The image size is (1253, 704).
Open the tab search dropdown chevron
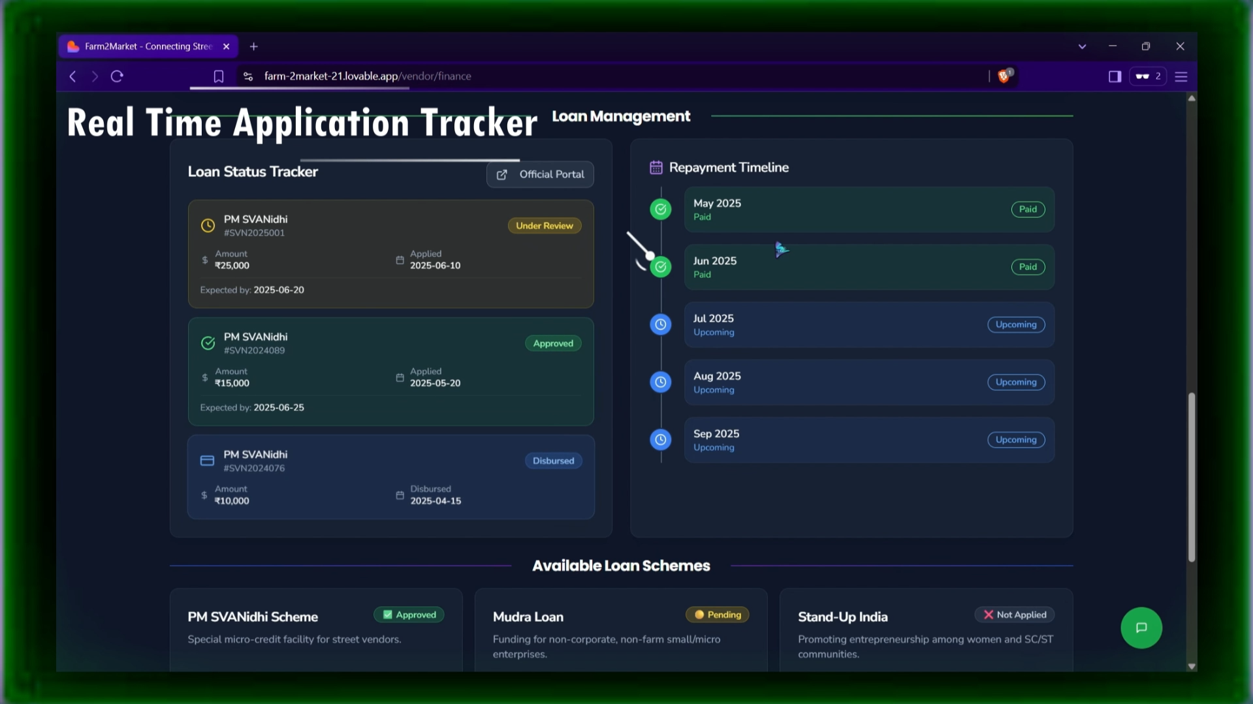tap(1082, 46)
